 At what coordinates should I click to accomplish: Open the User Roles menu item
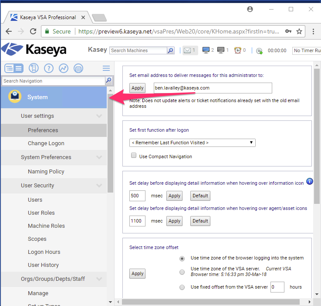click(54, 213)
